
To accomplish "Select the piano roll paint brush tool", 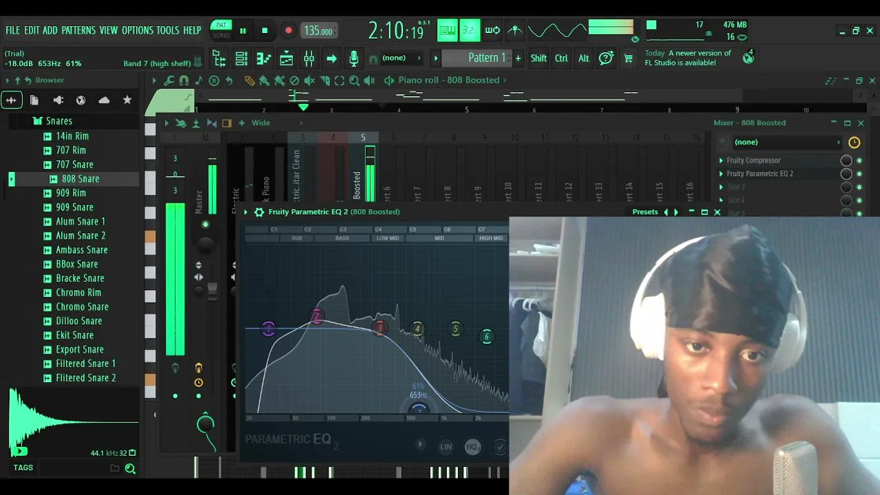I will (x=264, y=80).
